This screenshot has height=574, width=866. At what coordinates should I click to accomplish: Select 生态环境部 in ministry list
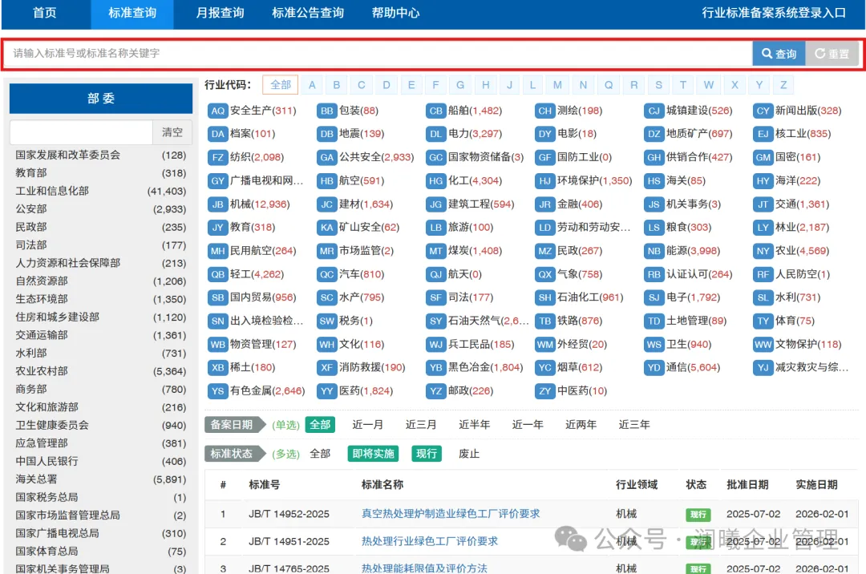101,299
